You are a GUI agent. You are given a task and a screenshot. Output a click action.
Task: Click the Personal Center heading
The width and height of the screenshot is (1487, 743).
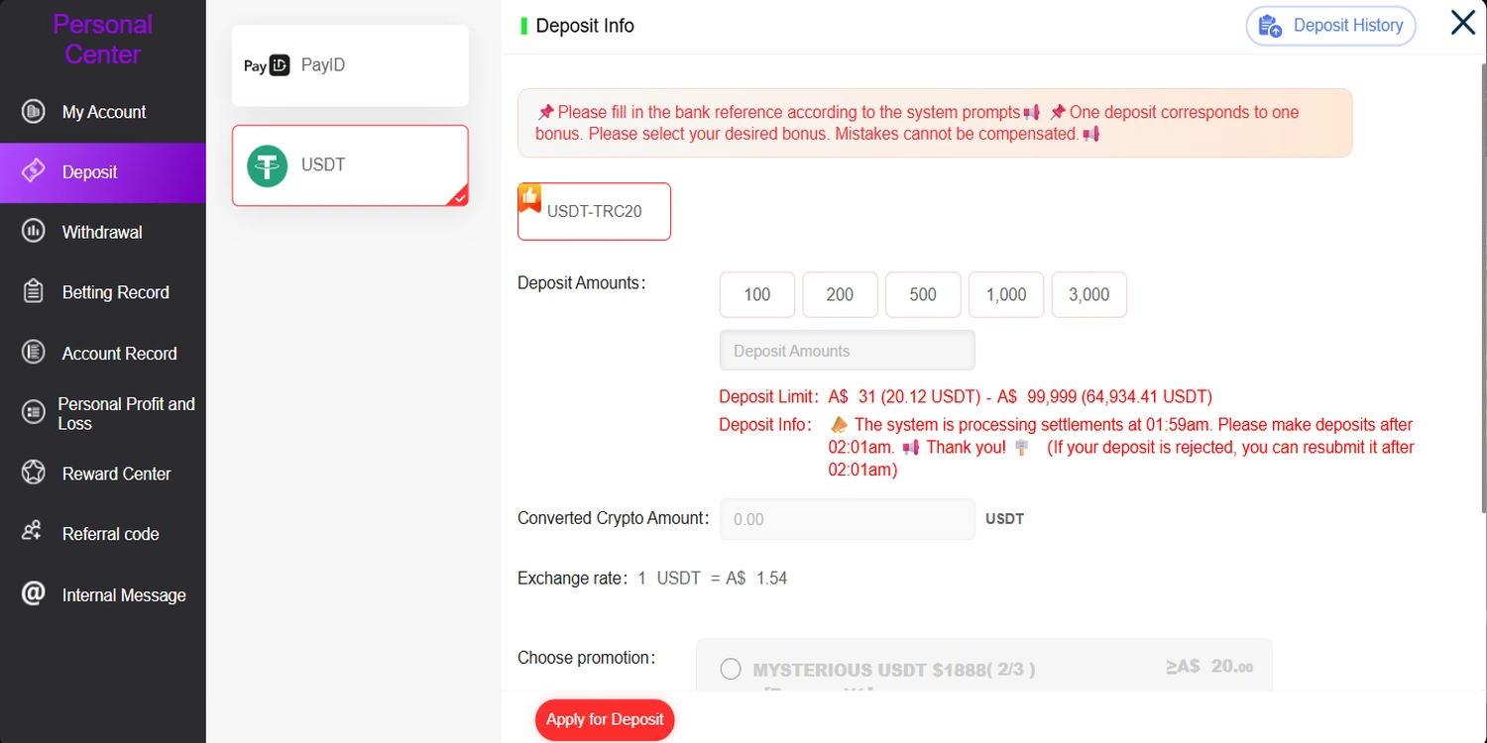point(103,40)
